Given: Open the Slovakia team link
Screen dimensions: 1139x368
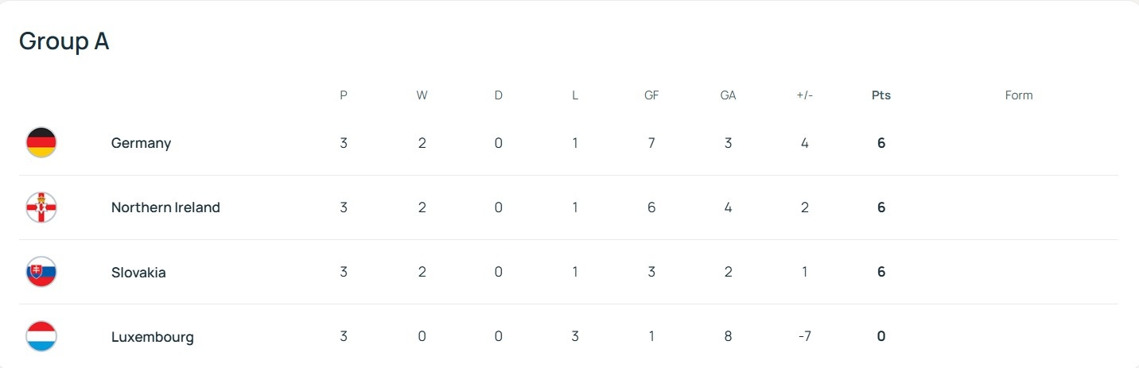Looking at the screenshot, I should click(x=138, y=272).
